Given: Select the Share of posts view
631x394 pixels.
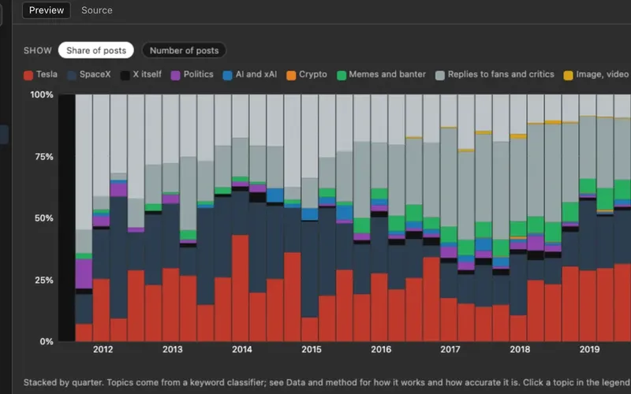Looking at the screenshot, I should [x=95, y=50].
